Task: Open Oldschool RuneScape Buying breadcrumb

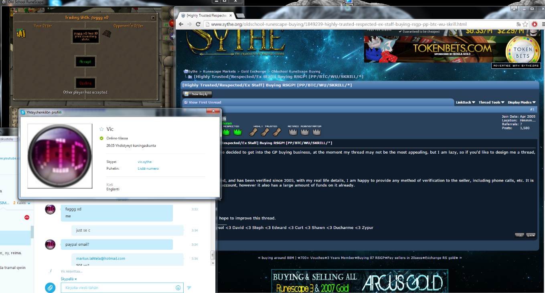Action: pos(296,72)
